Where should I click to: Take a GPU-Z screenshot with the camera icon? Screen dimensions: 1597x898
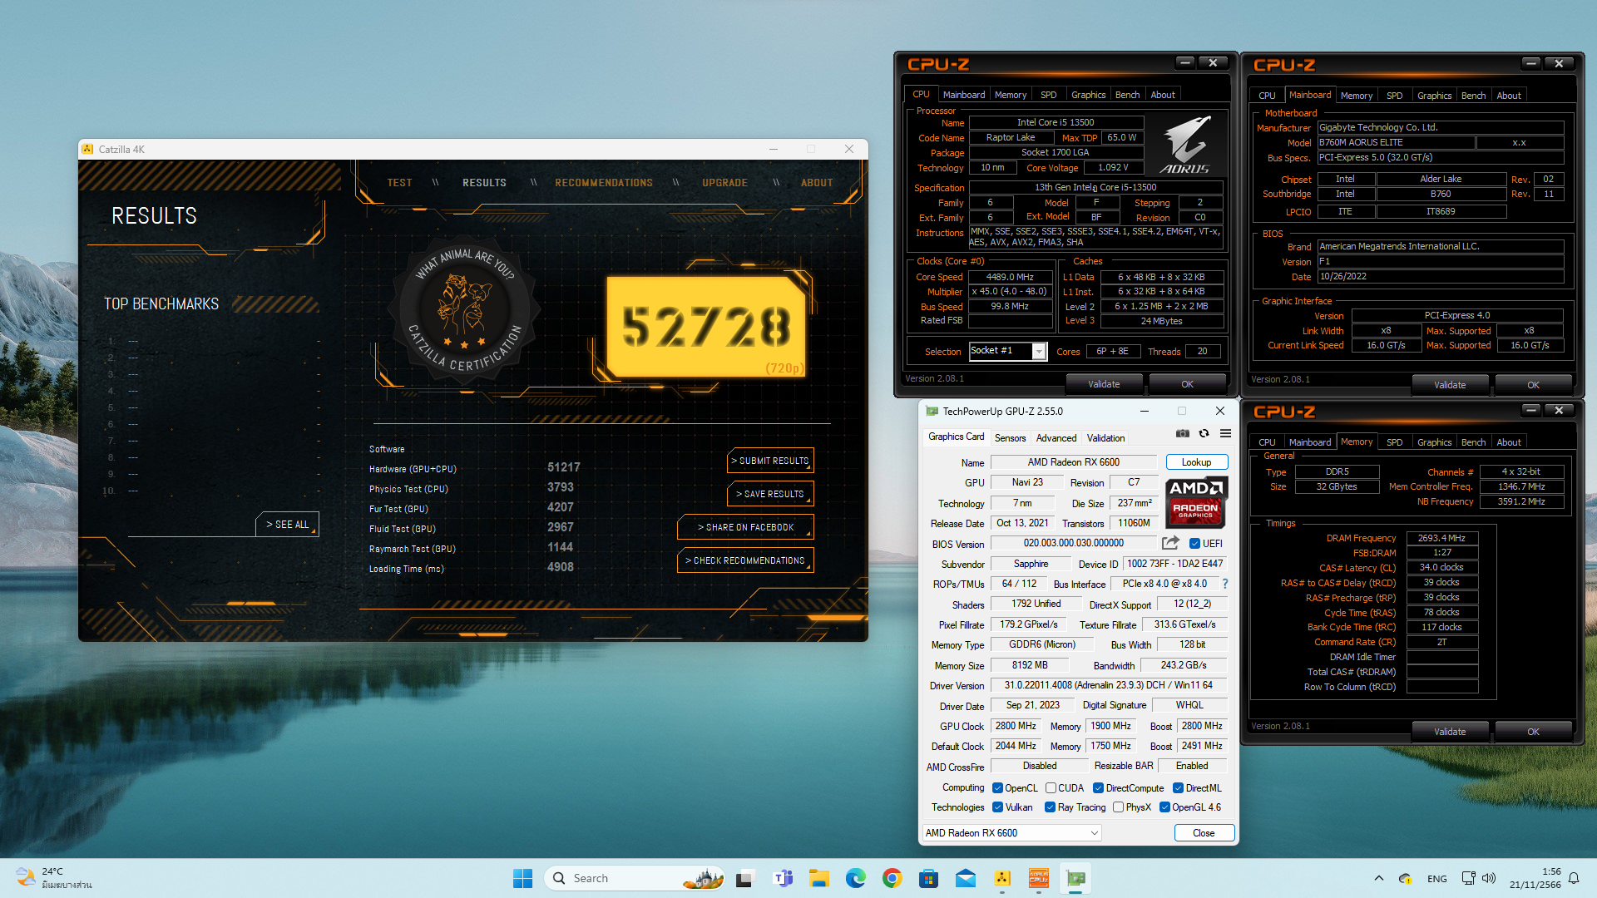(x=1182, y=433)
